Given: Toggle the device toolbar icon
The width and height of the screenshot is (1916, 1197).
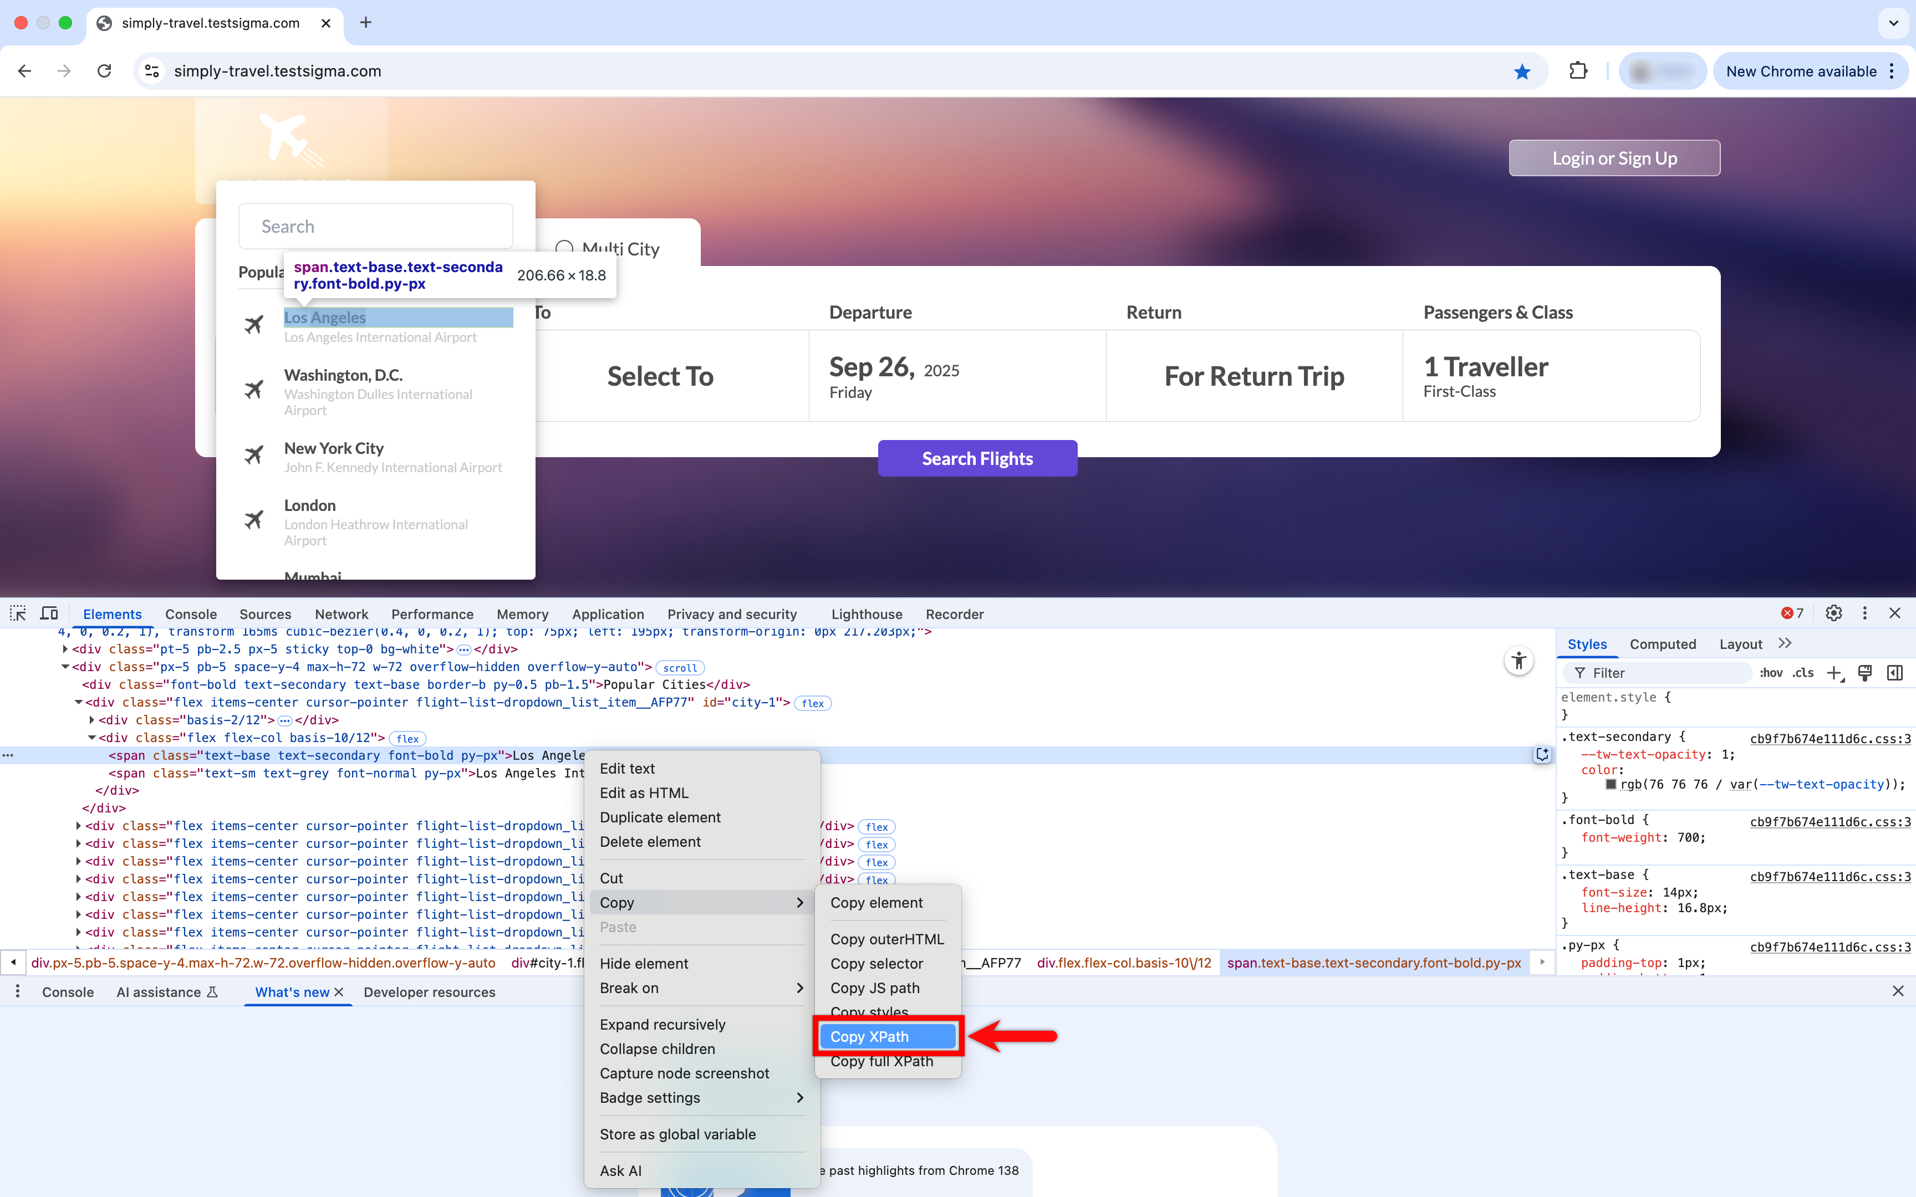Looking at the screenshot, I should click(48, 613).
